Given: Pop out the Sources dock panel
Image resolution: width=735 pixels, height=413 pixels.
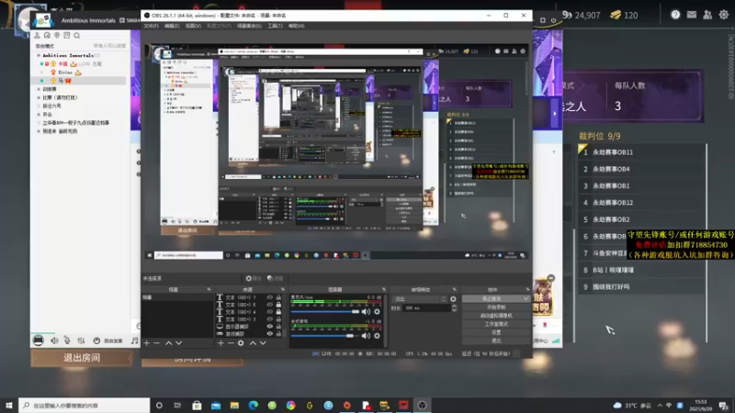Looking at the screenshot, I should [x=283, y=289].
